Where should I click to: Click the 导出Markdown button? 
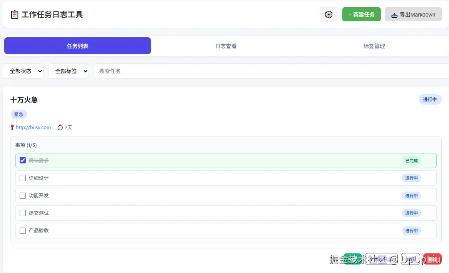pyautogui.click(x=413, y=14)
